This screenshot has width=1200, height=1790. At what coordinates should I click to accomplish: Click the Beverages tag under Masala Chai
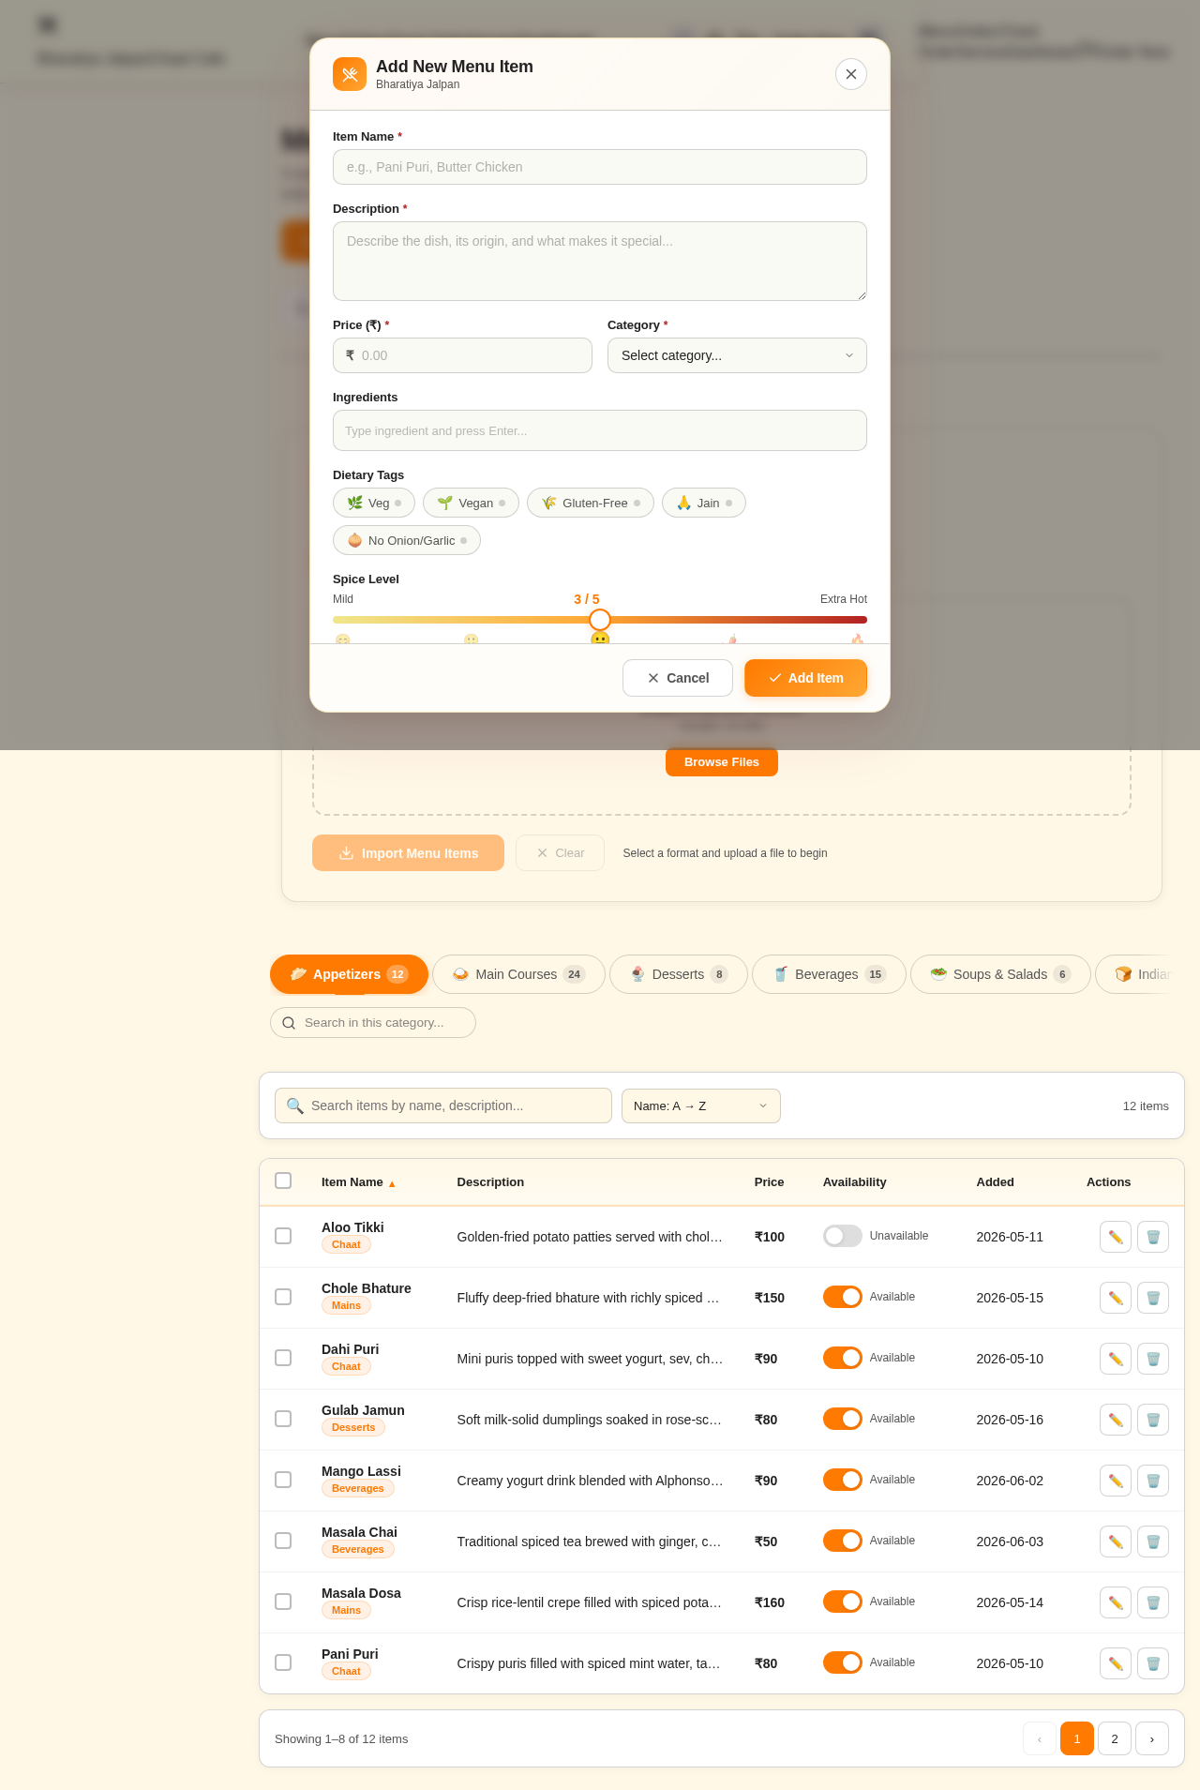[358, 1549]
